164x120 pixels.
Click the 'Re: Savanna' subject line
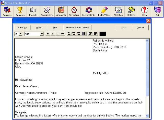23,80
